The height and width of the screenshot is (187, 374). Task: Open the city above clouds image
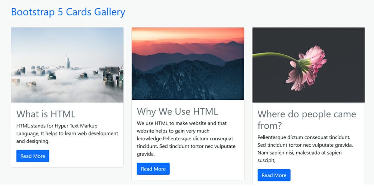point(67,65)
